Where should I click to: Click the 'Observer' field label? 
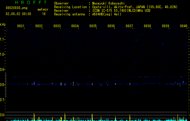pyautogui.click(x=61, y=3)
